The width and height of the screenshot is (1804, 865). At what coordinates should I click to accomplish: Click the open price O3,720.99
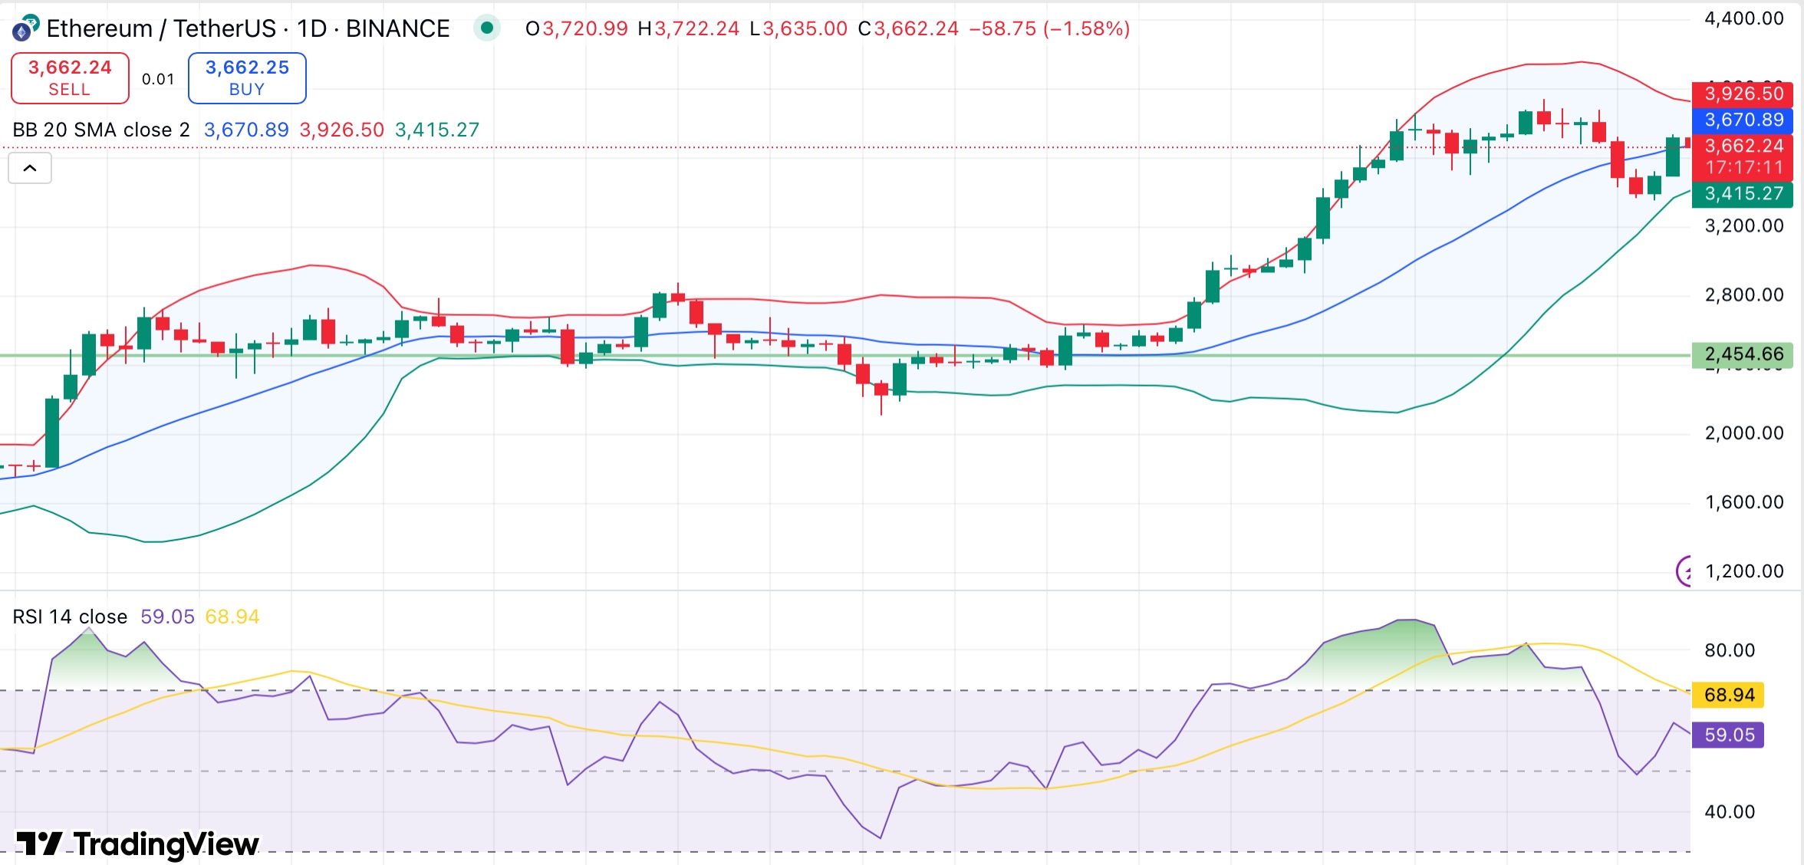577,28
